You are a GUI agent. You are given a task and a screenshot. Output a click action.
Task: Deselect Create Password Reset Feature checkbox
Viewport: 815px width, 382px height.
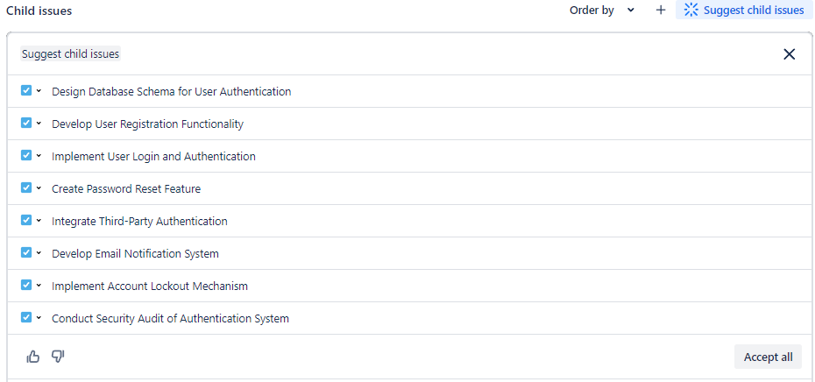[x=26, y=187]
